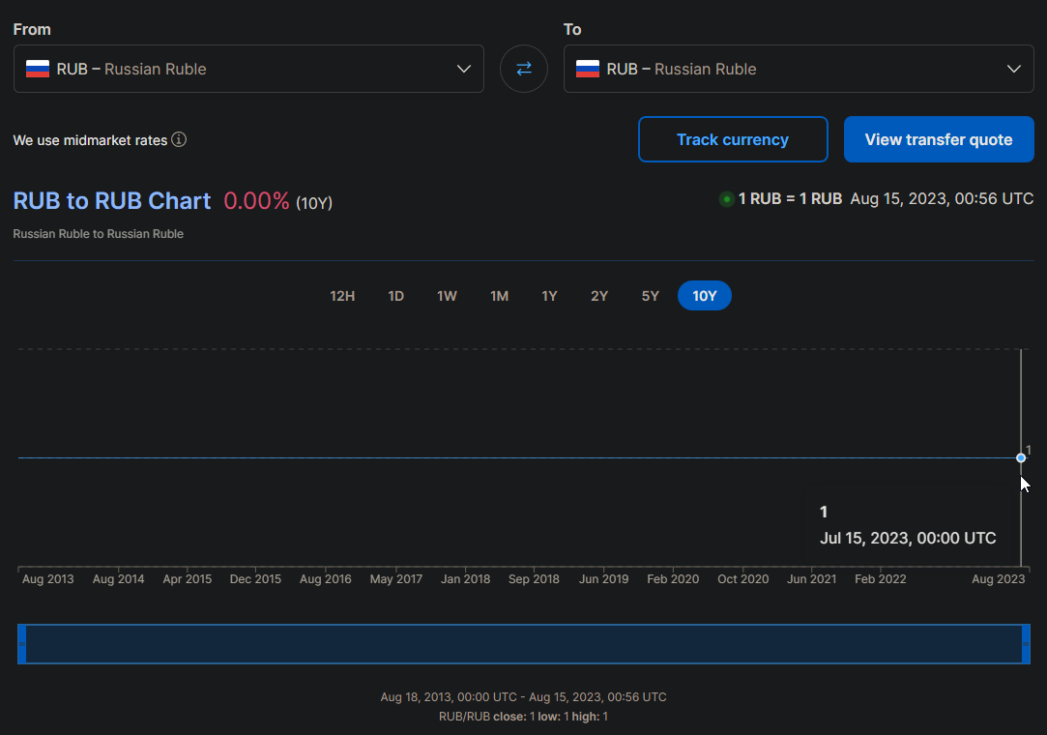The height and width of the screenshot is (735, 1047).
Task: Open View transfer quote
Action: 938,139
